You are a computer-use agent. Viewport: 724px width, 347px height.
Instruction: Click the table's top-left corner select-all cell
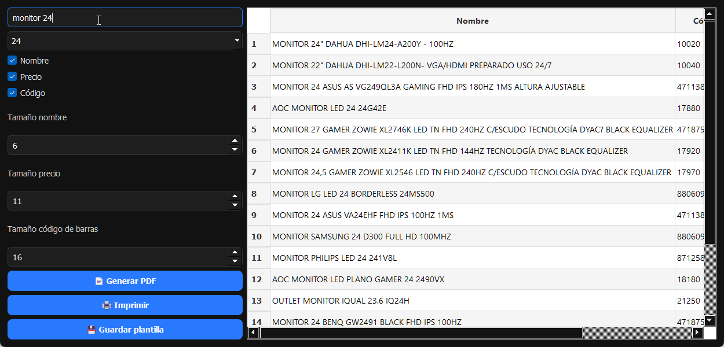[x=259, y=21]
